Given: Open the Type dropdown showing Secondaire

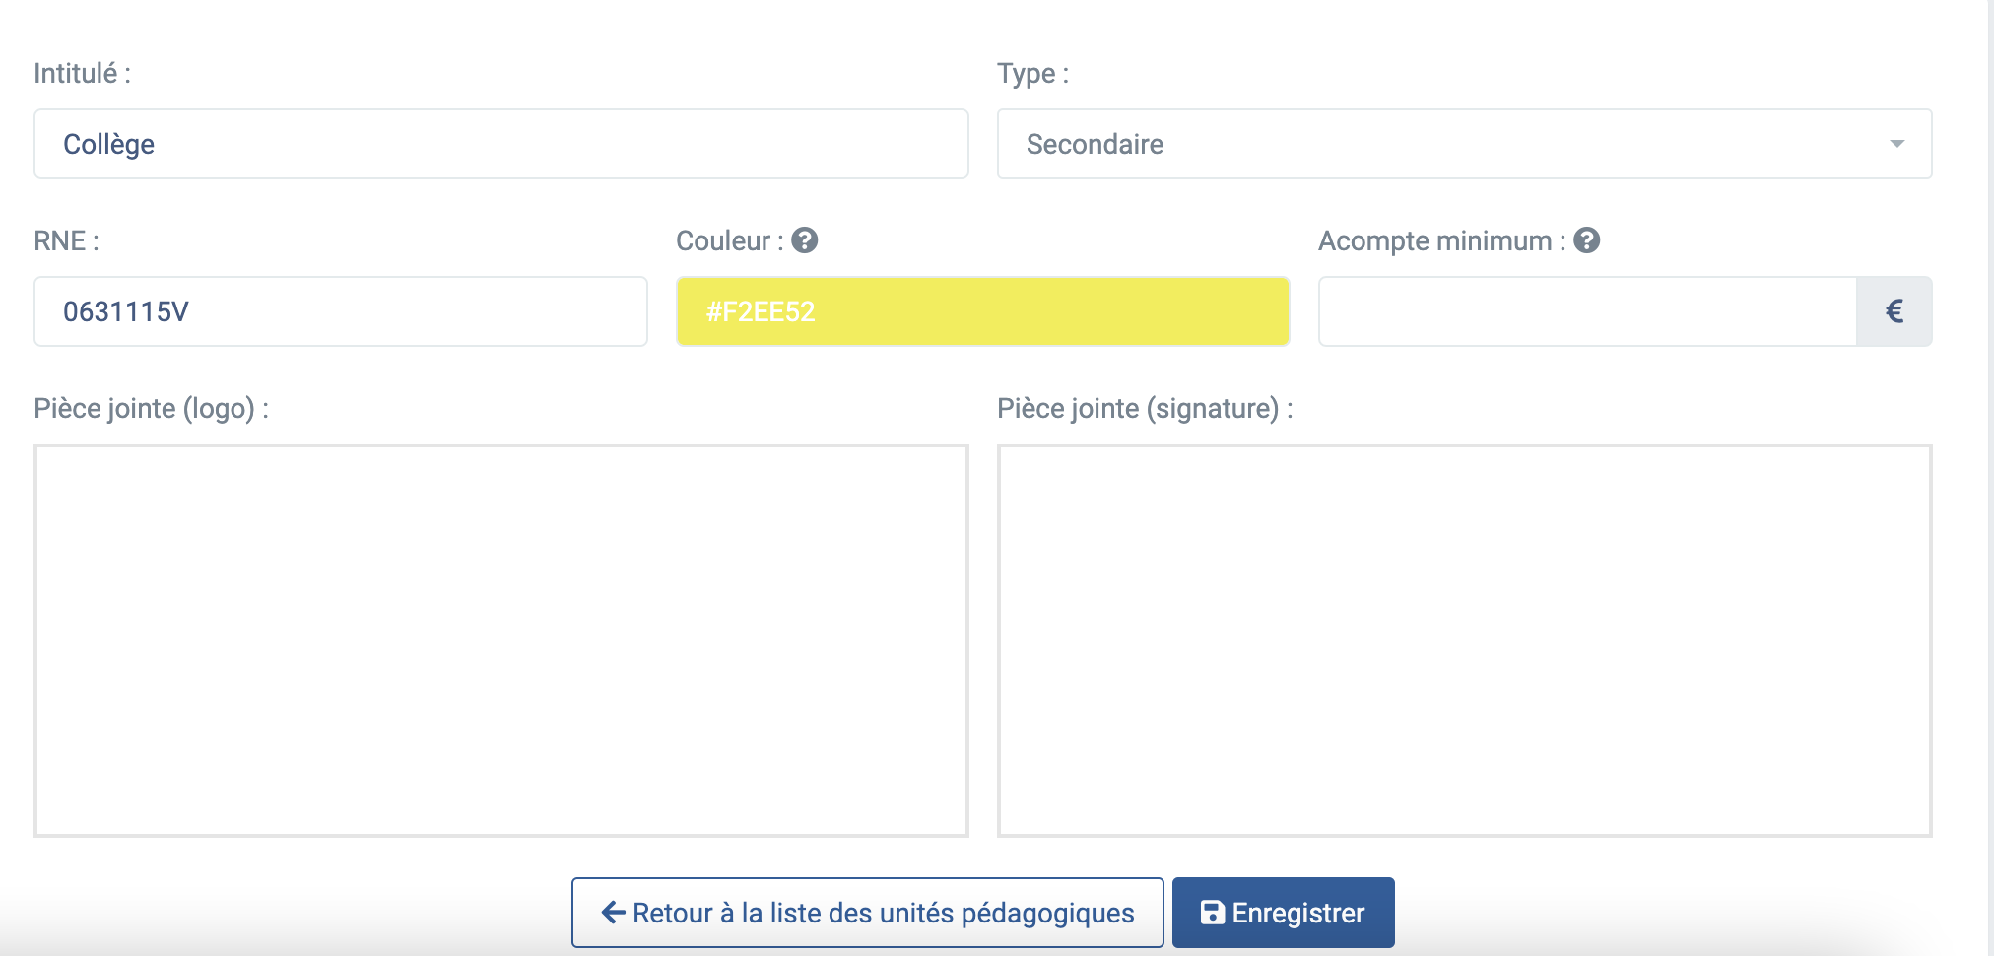Looking at the screenshot, I should [x=1465, y=144].
